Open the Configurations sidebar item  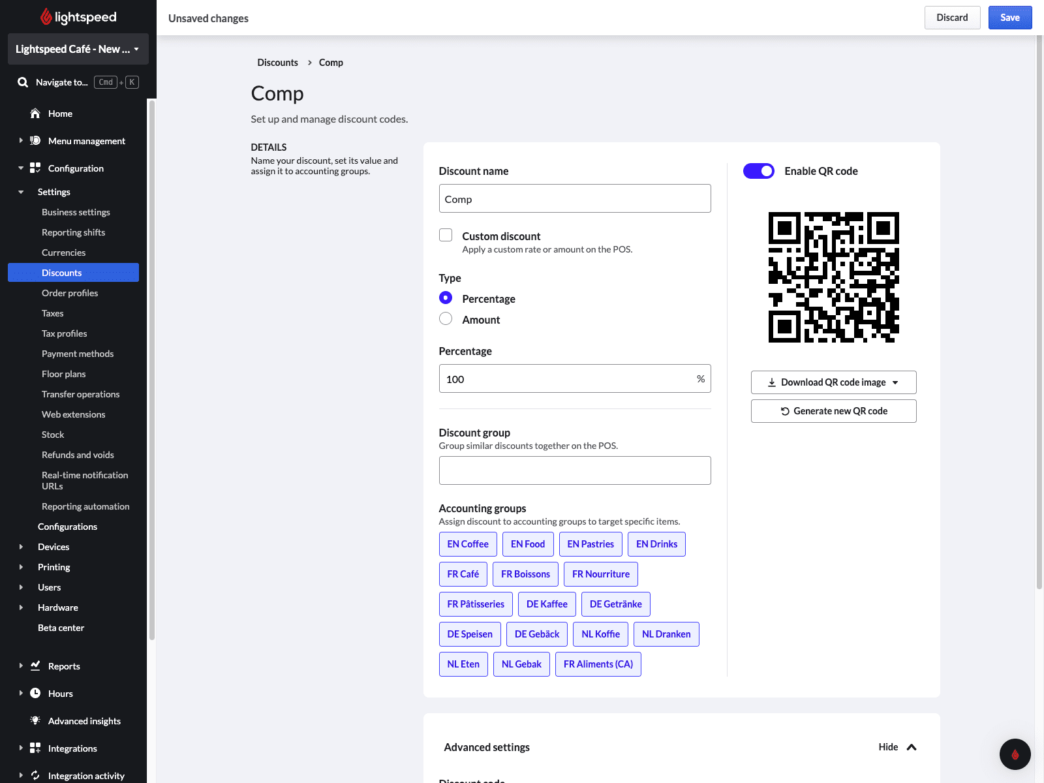pos(67,527)
